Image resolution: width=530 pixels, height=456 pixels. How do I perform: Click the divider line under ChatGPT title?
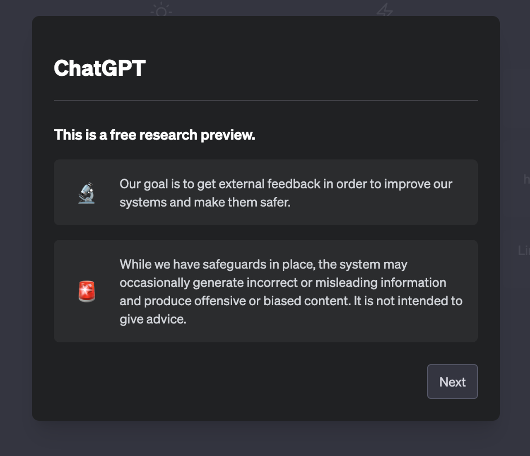click(x=265, y=100)
